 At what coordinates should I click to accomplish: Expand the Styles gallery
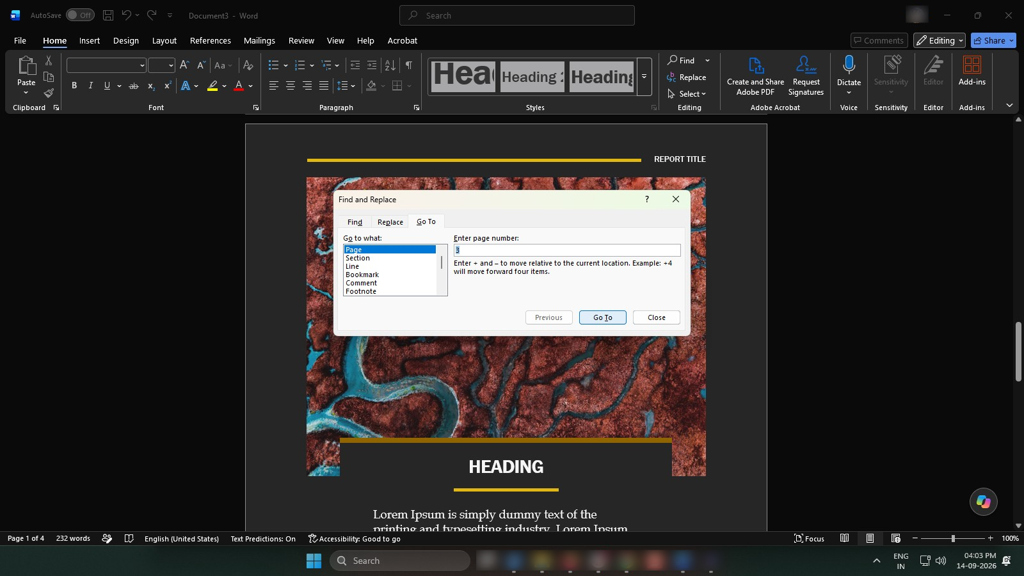click(644, 77)
